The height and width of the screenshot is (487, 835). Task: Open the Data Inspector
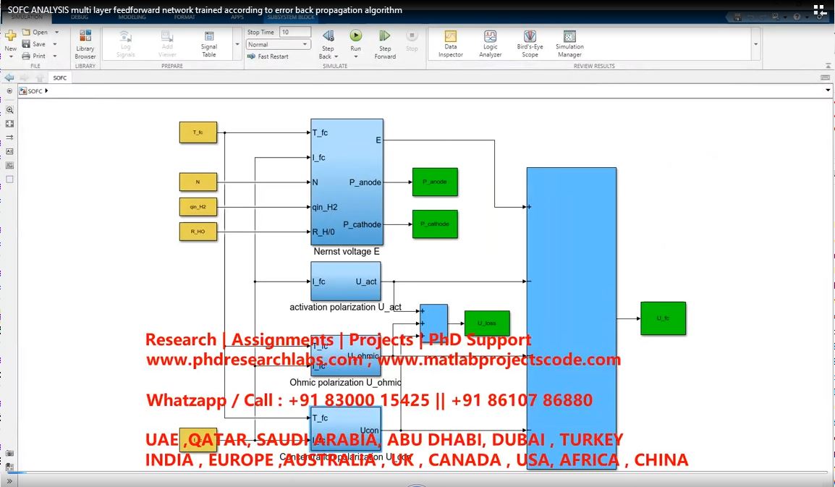pos(451,43)
